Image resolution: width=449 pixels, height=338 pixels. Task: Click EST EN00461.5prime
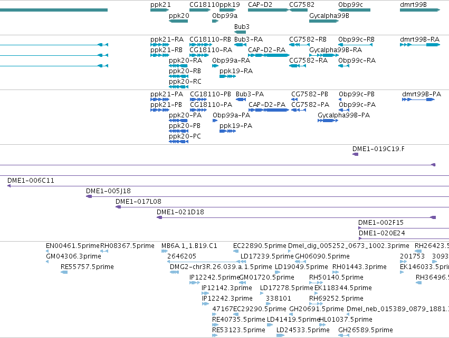tap(73, 246)
